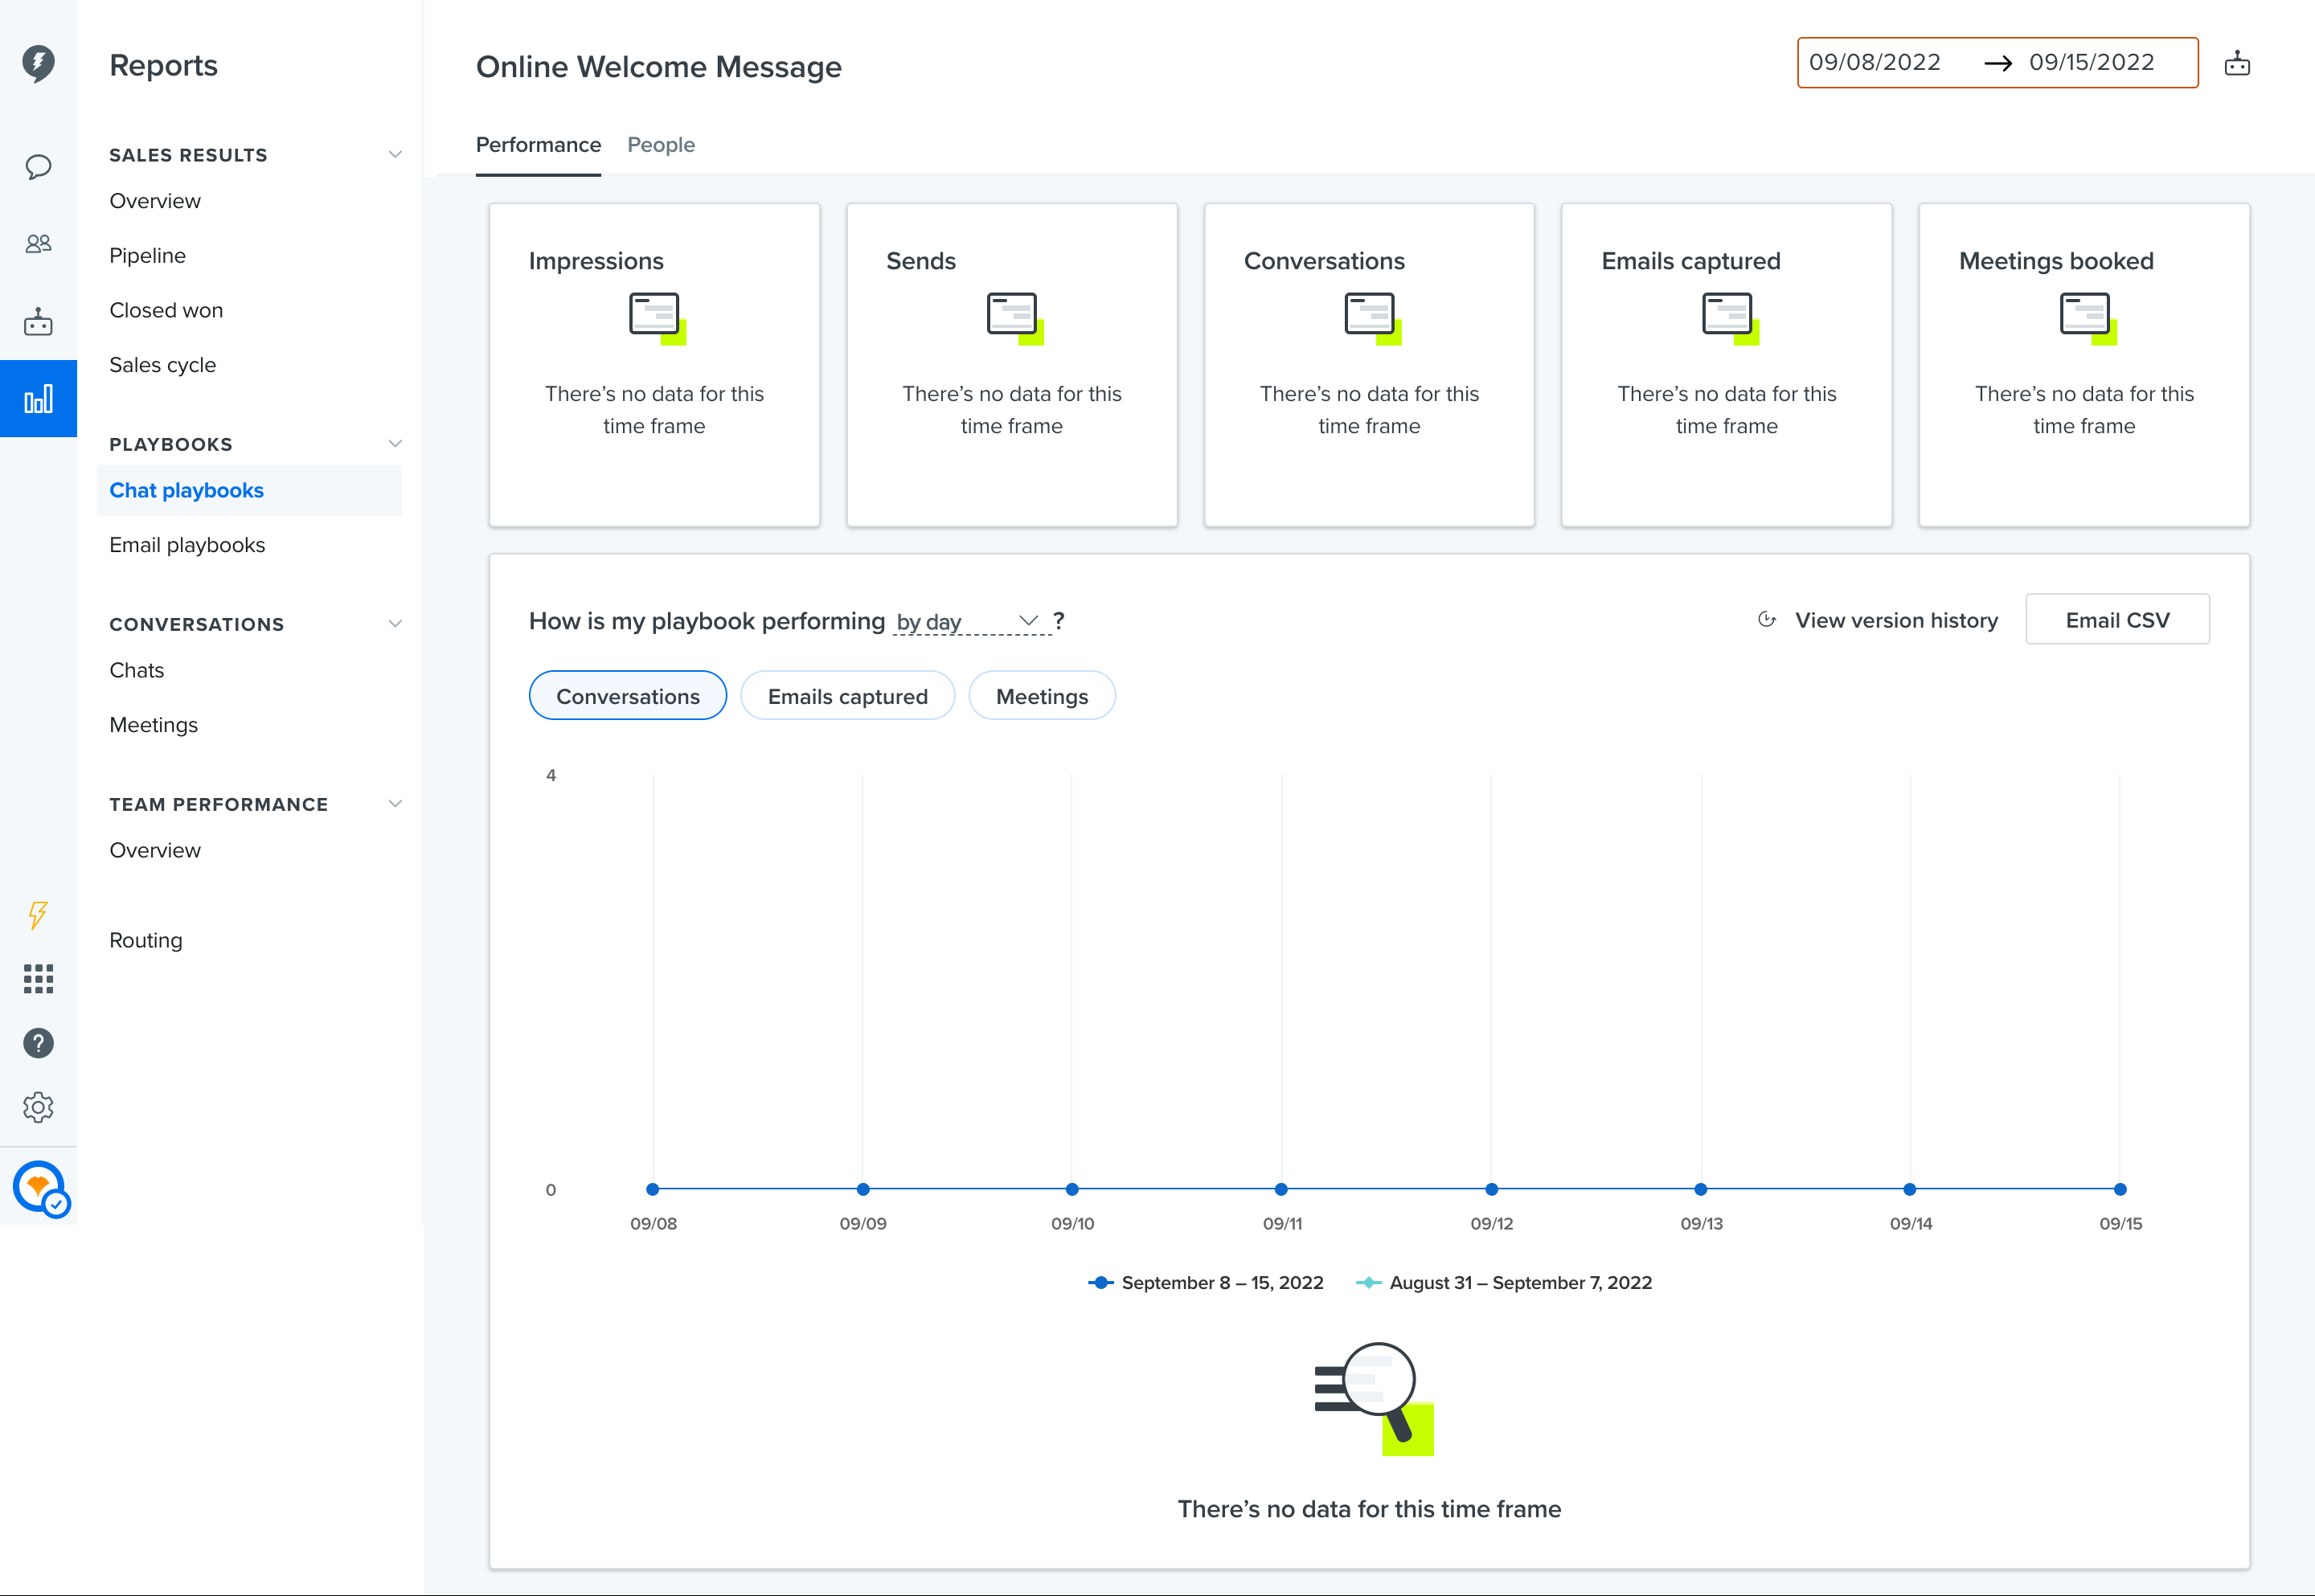Click the version history clock icon
Image resolution: width=2315 pixels, height=1596 pixels.
(x=1767, y=620)
